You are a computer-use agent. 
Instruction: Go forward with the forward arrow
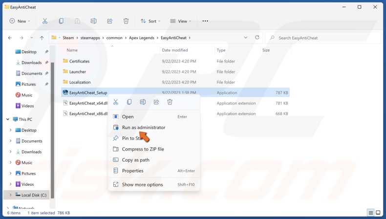coord(21,38)
